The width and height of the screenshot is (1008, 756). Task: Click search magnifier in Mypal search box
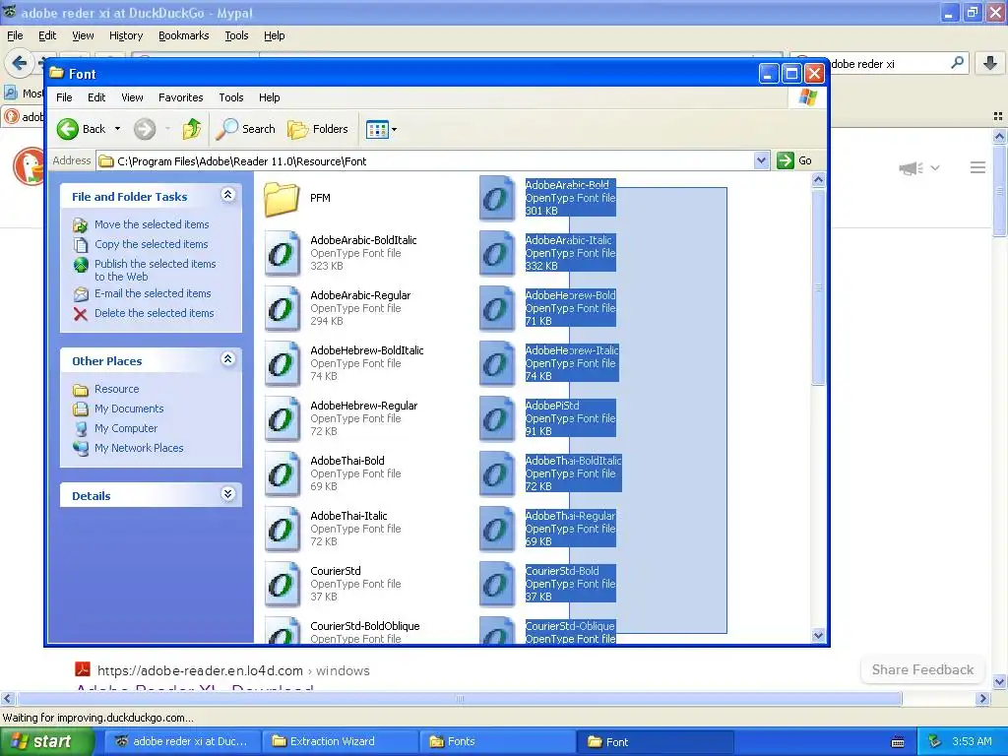coord(957,63)
